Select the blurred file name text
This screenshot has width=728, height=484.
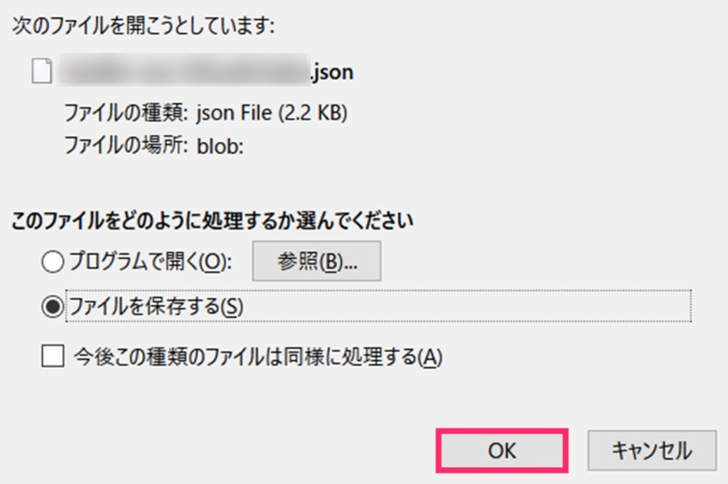(184, 70)
